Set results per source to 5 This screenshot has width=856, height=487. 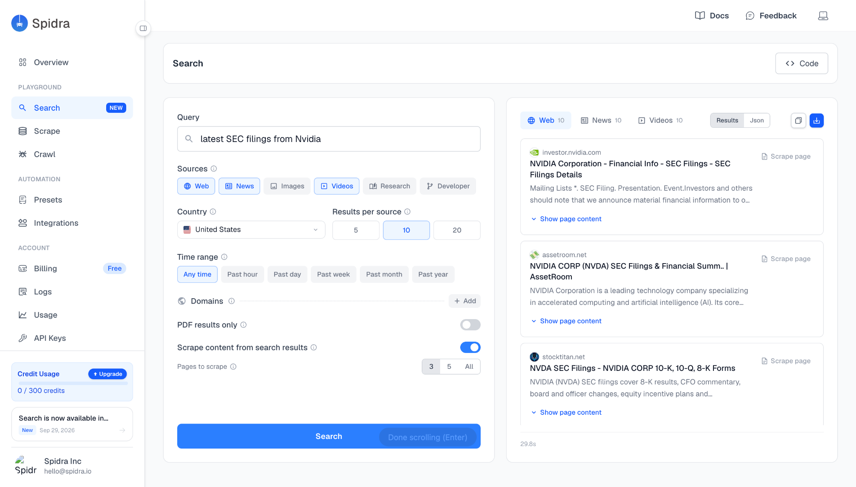(356, 230)
